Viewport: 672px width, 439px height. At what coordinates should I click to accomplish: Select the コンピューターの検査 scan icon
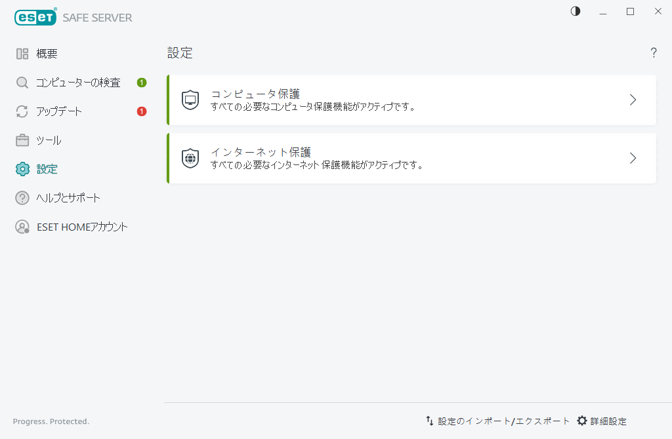pos(22,82)
